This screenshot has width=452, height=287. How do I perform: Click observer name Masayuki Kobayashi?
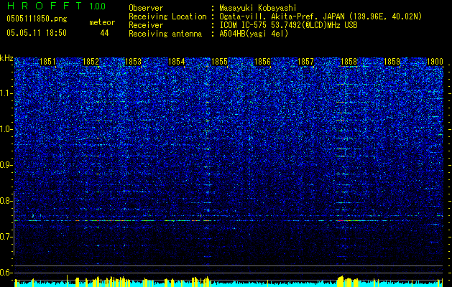pyautogui.click(x=258, y=8)
